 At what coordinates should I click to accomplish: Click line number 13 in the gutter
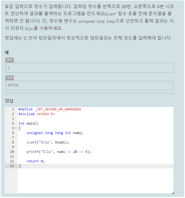12,166
